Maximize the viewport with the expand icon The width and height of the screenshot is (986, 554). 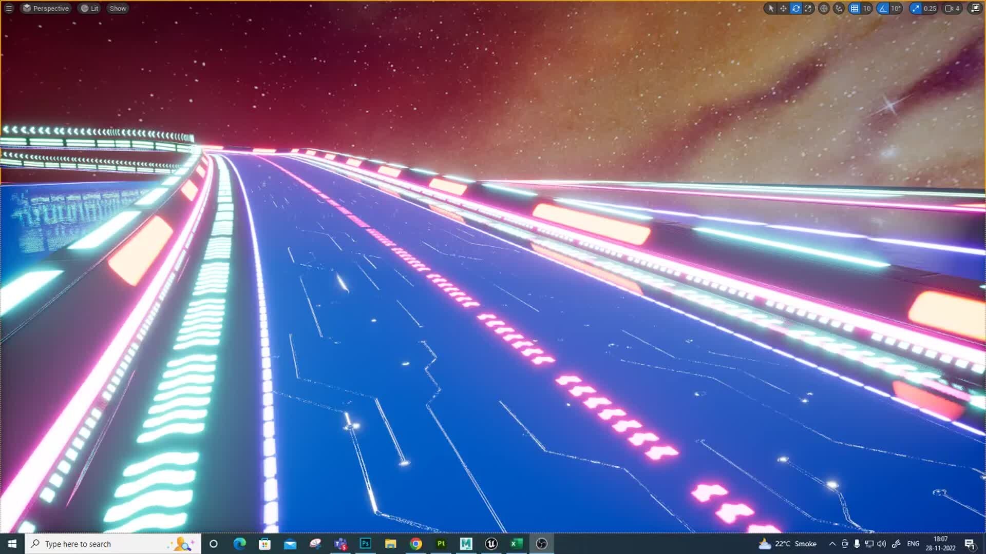pos(975,8)
